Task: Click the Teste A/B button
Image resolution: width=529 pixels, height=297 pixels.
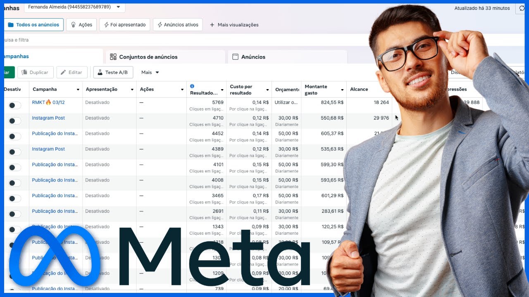Action: click(113, 72)
